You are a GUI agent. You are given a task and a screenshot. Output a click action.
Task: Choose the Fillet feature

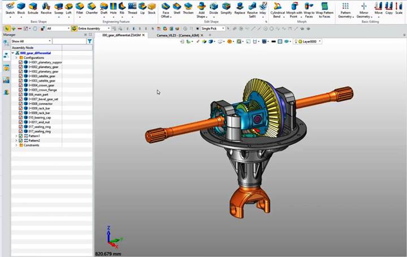point(80,8)
